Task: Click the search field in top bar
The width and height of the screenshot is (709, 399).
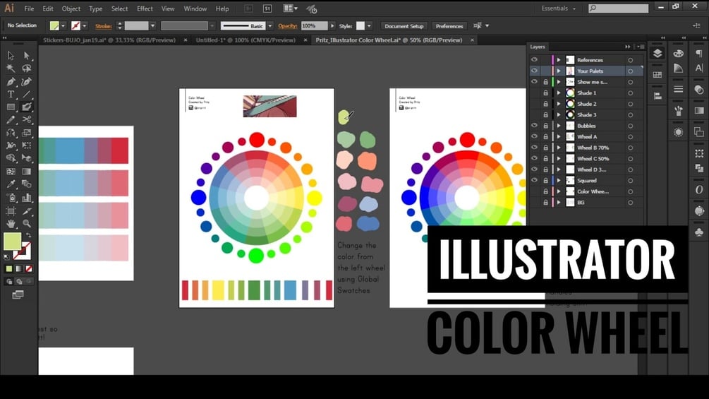Action: 619,8
